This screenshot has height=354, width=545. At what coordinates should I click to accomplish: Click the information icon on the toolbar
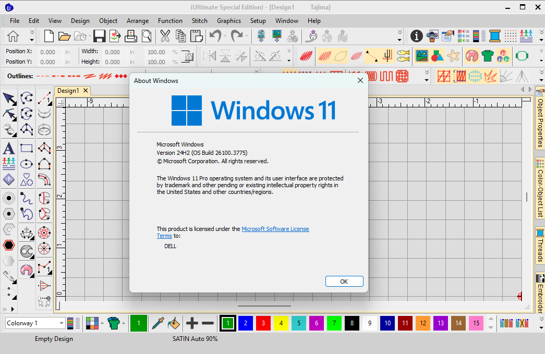pyautogui.click(x=416, y=35)
